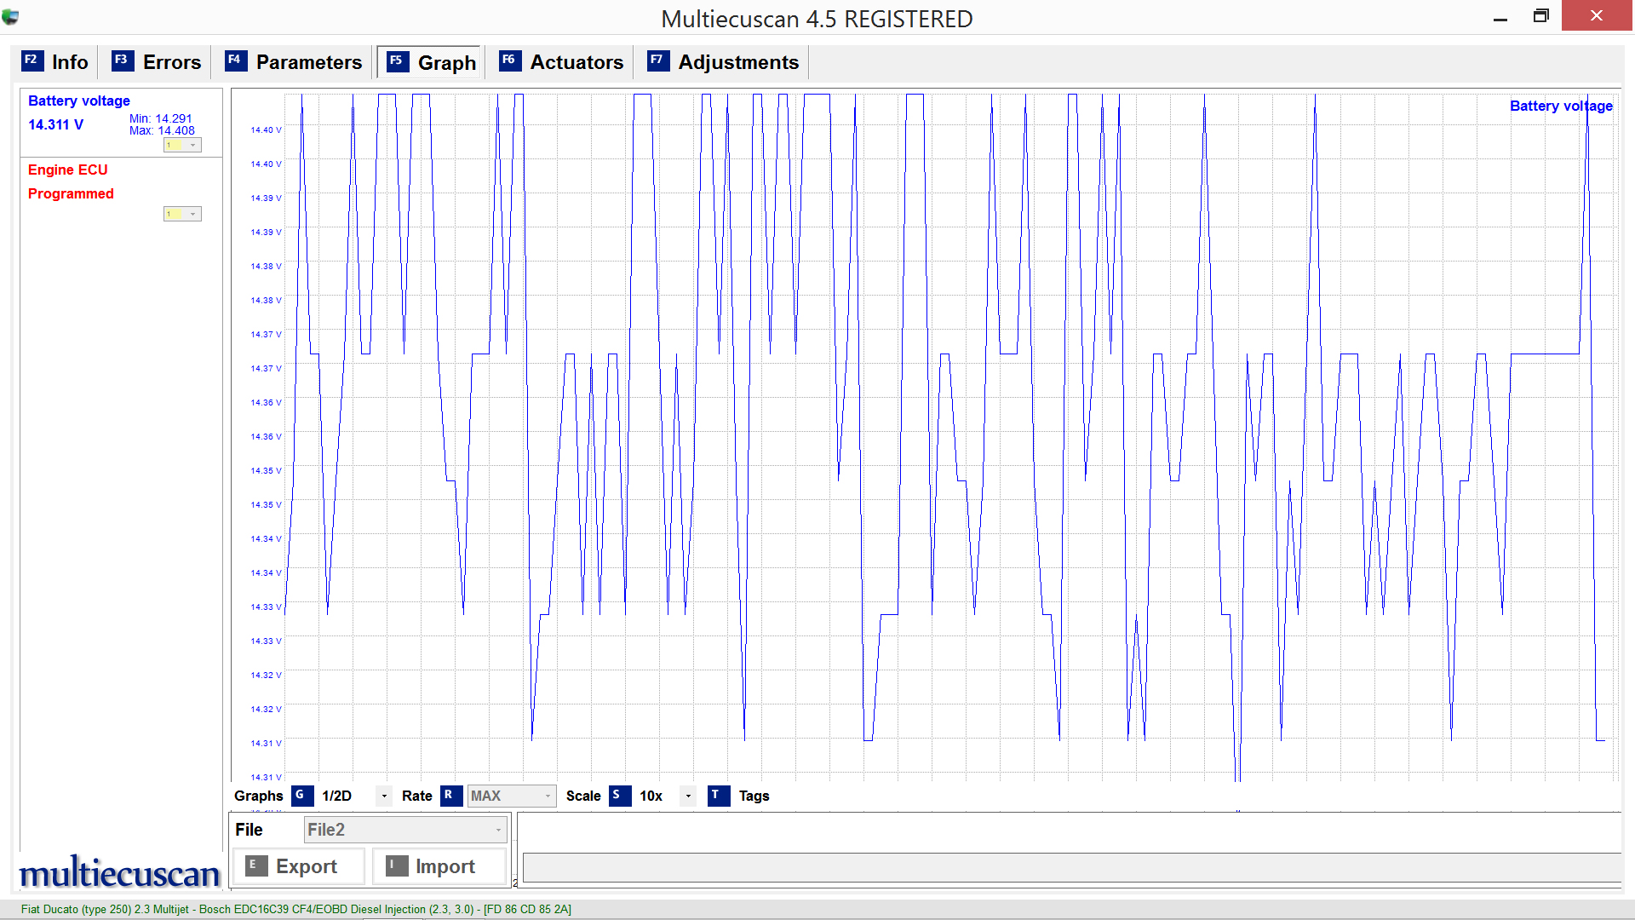Open the Info tab
1635x920 pixels.
pyautogui.click(x=55, y=62)
